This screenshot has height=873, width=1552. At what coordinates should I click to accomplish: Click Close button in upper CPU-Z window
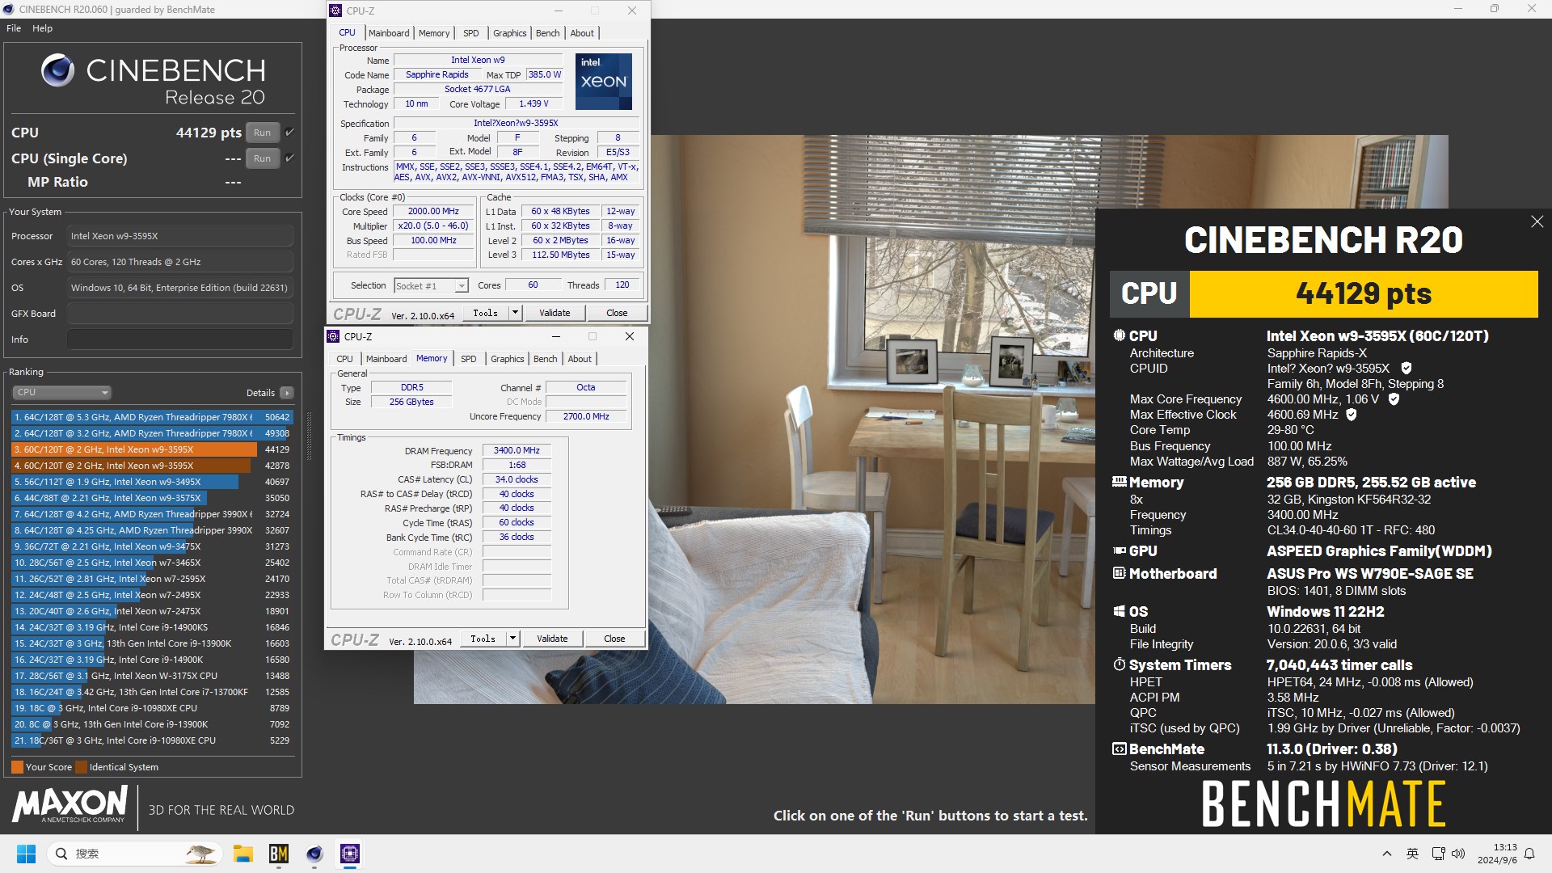tap(617, 313)
